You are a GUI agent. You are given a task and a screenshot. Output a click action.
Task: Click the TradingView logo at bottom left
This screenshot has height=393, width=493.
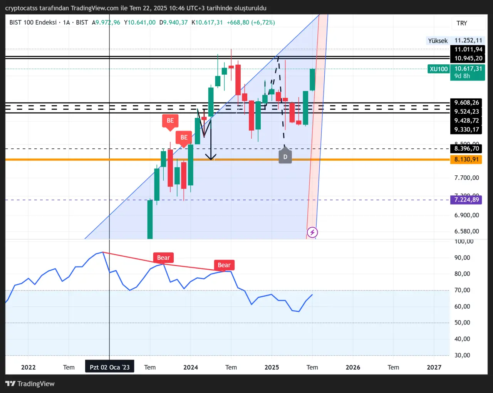[x=30, y=384]
